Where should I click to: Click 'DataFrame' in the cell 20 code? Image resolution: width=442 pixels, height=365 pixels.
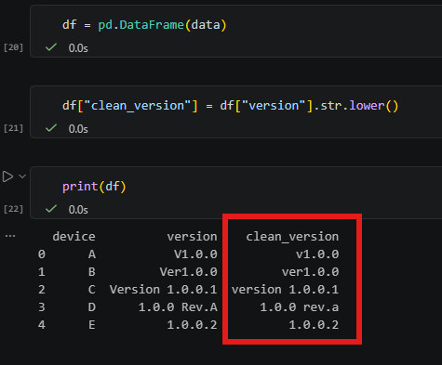[x=152, y=25]
